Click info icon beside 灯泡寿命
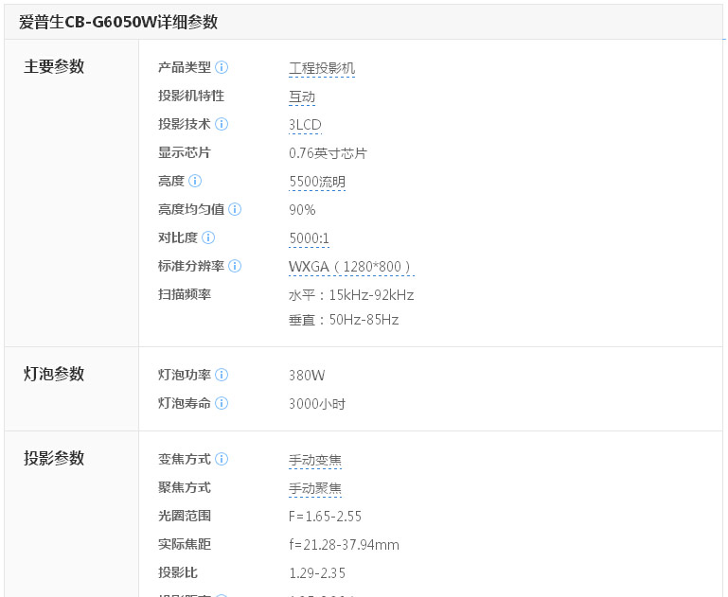728x597 pixels. (x=222, y=403)
